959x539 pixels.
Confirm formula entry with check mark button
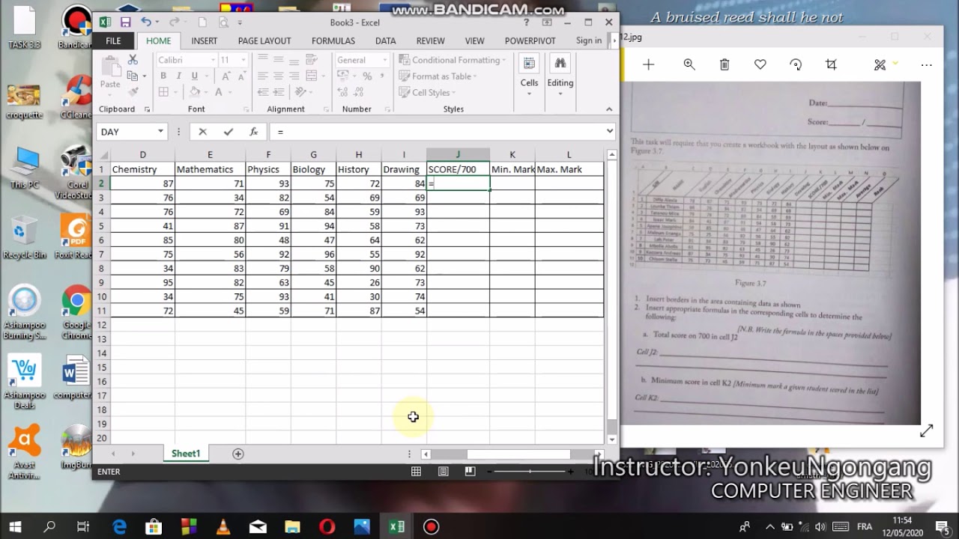[x=228, y=132]
